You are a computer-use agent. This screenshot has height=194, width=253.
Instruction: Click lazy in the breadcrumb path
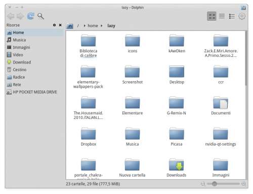point(111,26)
